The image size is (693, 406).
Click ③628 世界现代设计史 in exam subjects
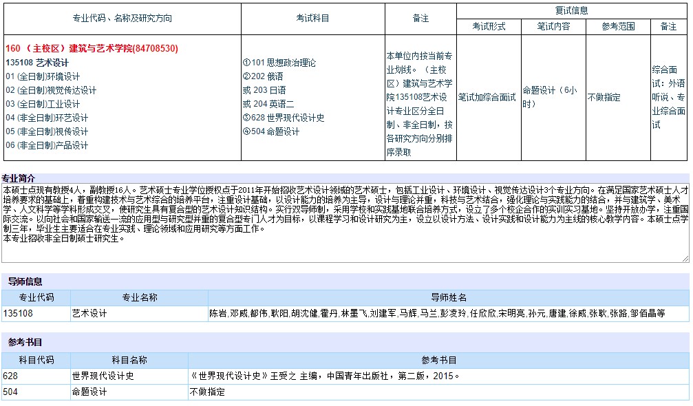pos(284,118)
